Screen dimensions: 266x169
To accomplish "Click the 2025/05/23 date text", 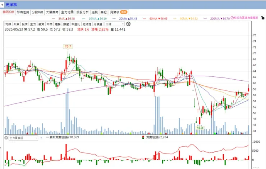I will click(x=14, y=30).
